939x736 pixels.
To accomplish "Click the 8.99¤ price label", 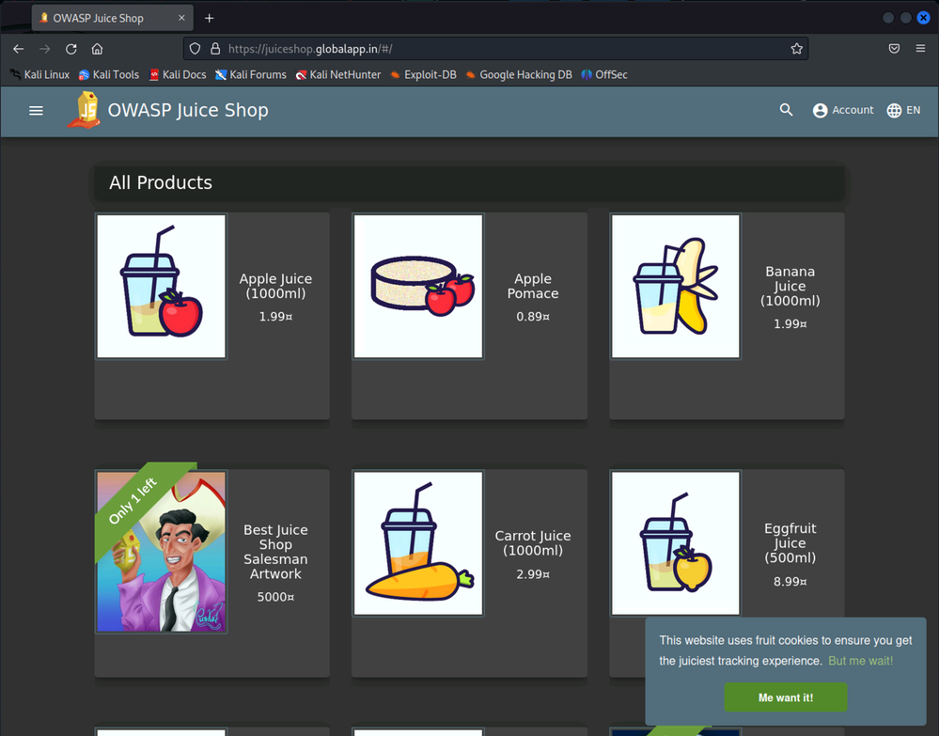I will point(790,582).
